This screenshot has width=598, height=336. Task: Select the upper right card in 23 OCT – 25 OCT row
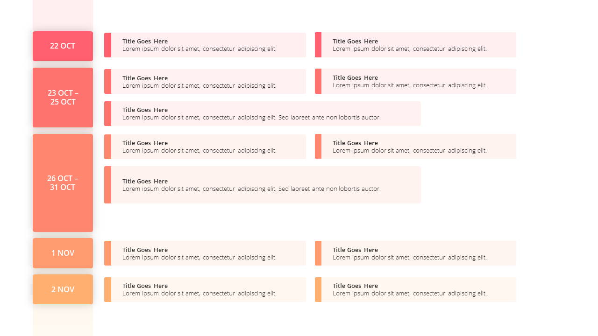(415, 81)
